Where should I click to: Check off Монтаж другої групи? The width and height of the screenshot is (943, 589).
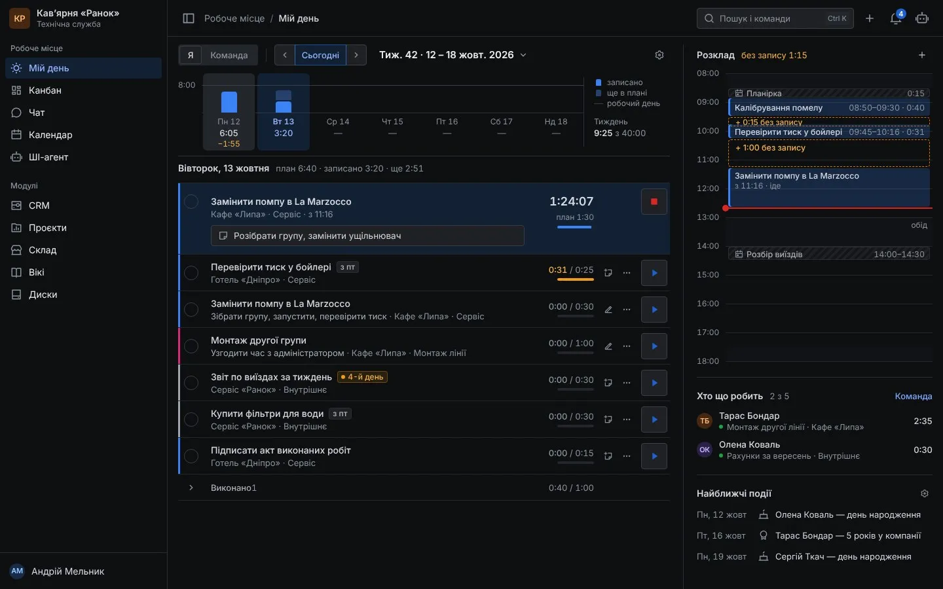(191, 346)
